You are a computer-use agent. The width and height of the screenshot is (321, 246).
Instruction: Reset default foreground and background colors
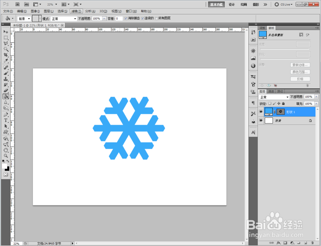(x=4, y=161)
